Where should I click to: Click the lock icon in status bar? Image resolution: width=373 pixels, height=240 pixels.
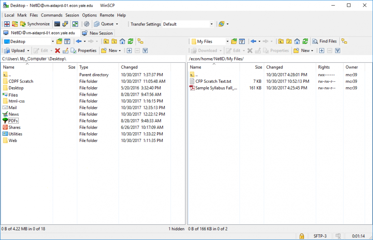[x=301, y=236]
